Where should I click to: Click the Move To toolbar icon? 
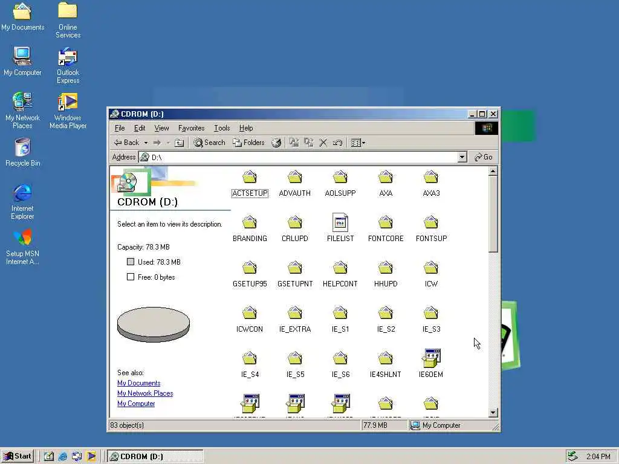[x=294, y=143]
